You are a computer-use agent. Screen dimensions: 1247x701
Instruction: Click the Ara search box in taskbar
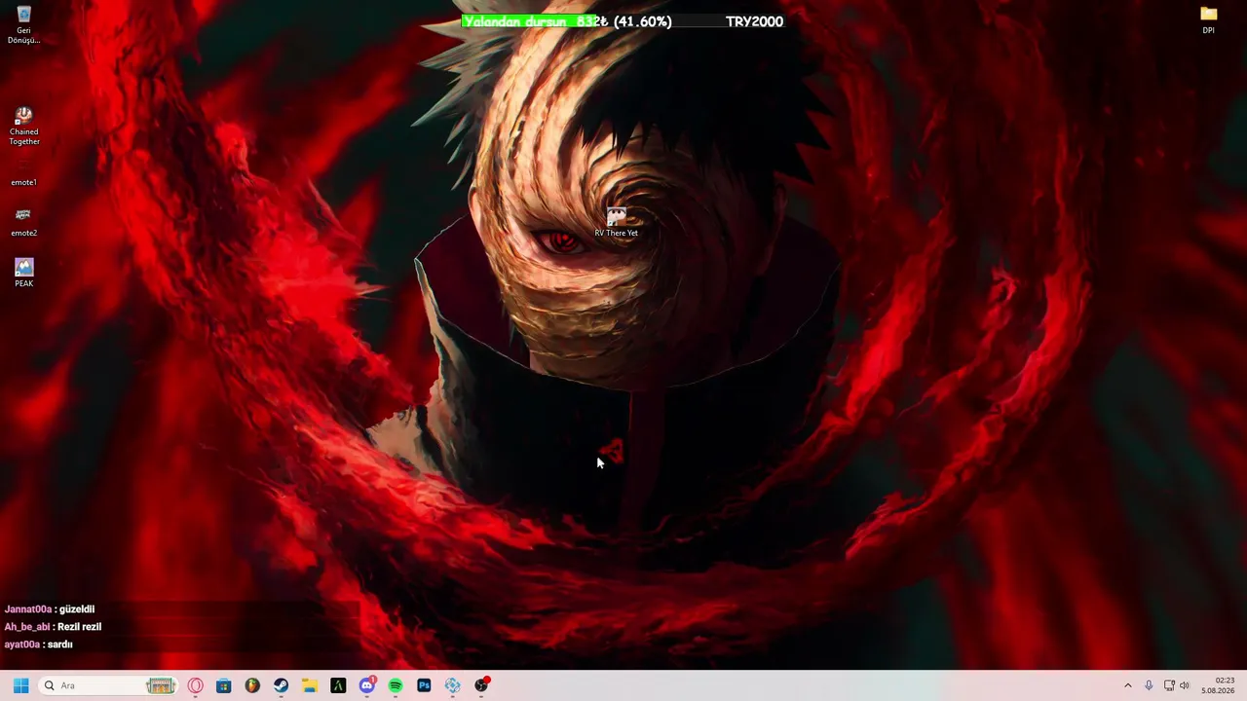point(107,685)
